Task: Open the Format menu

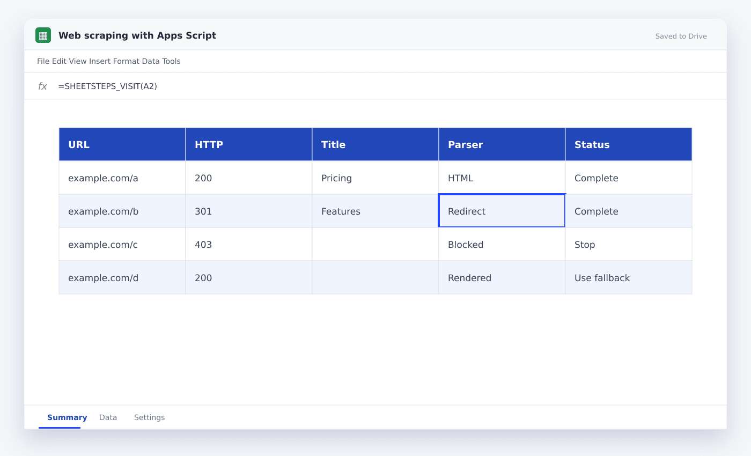Action: (x=126, y=61)
